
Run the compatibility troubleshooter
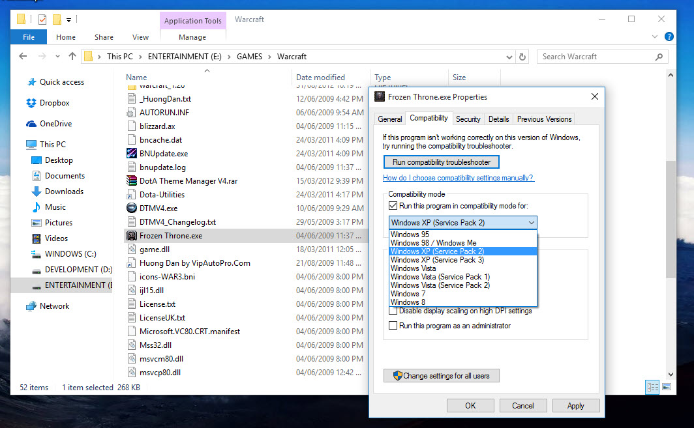441,162
